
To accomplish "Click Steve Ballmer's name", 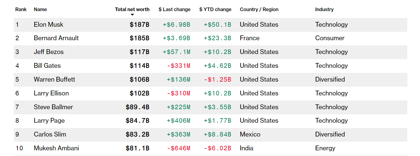I will (53, 107).
